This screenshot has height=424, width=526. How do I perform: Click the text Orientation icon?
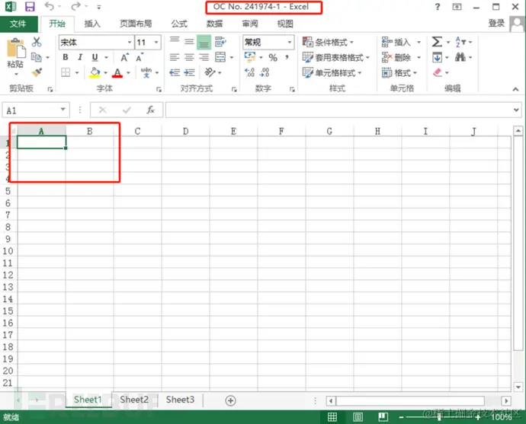pyautogui.click(x=210, y=72)
